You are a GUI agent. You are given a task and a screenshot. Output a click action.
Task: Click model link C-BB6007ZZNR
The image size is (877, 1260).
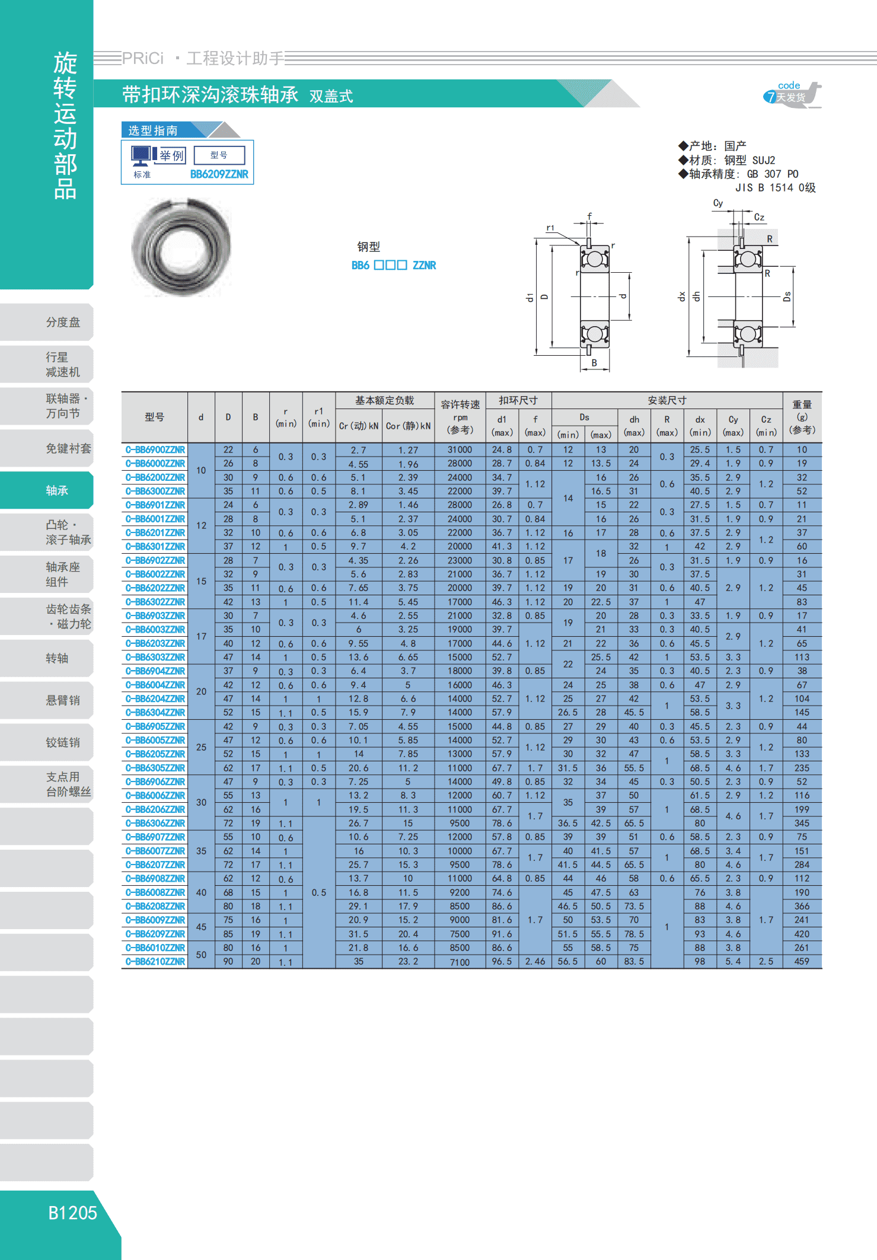[x=155, y=851]
